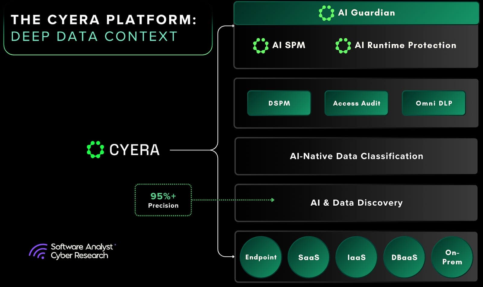This screenshot has height=287, width=483.
Task: Click the AI Runtime Protection label
Action: tap(405, 45)
